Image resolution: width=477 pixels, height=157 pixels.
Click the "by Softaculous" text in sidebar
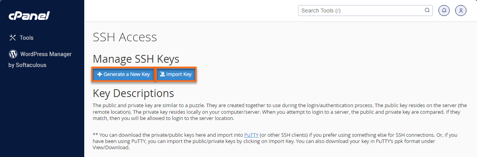(27, 65)
